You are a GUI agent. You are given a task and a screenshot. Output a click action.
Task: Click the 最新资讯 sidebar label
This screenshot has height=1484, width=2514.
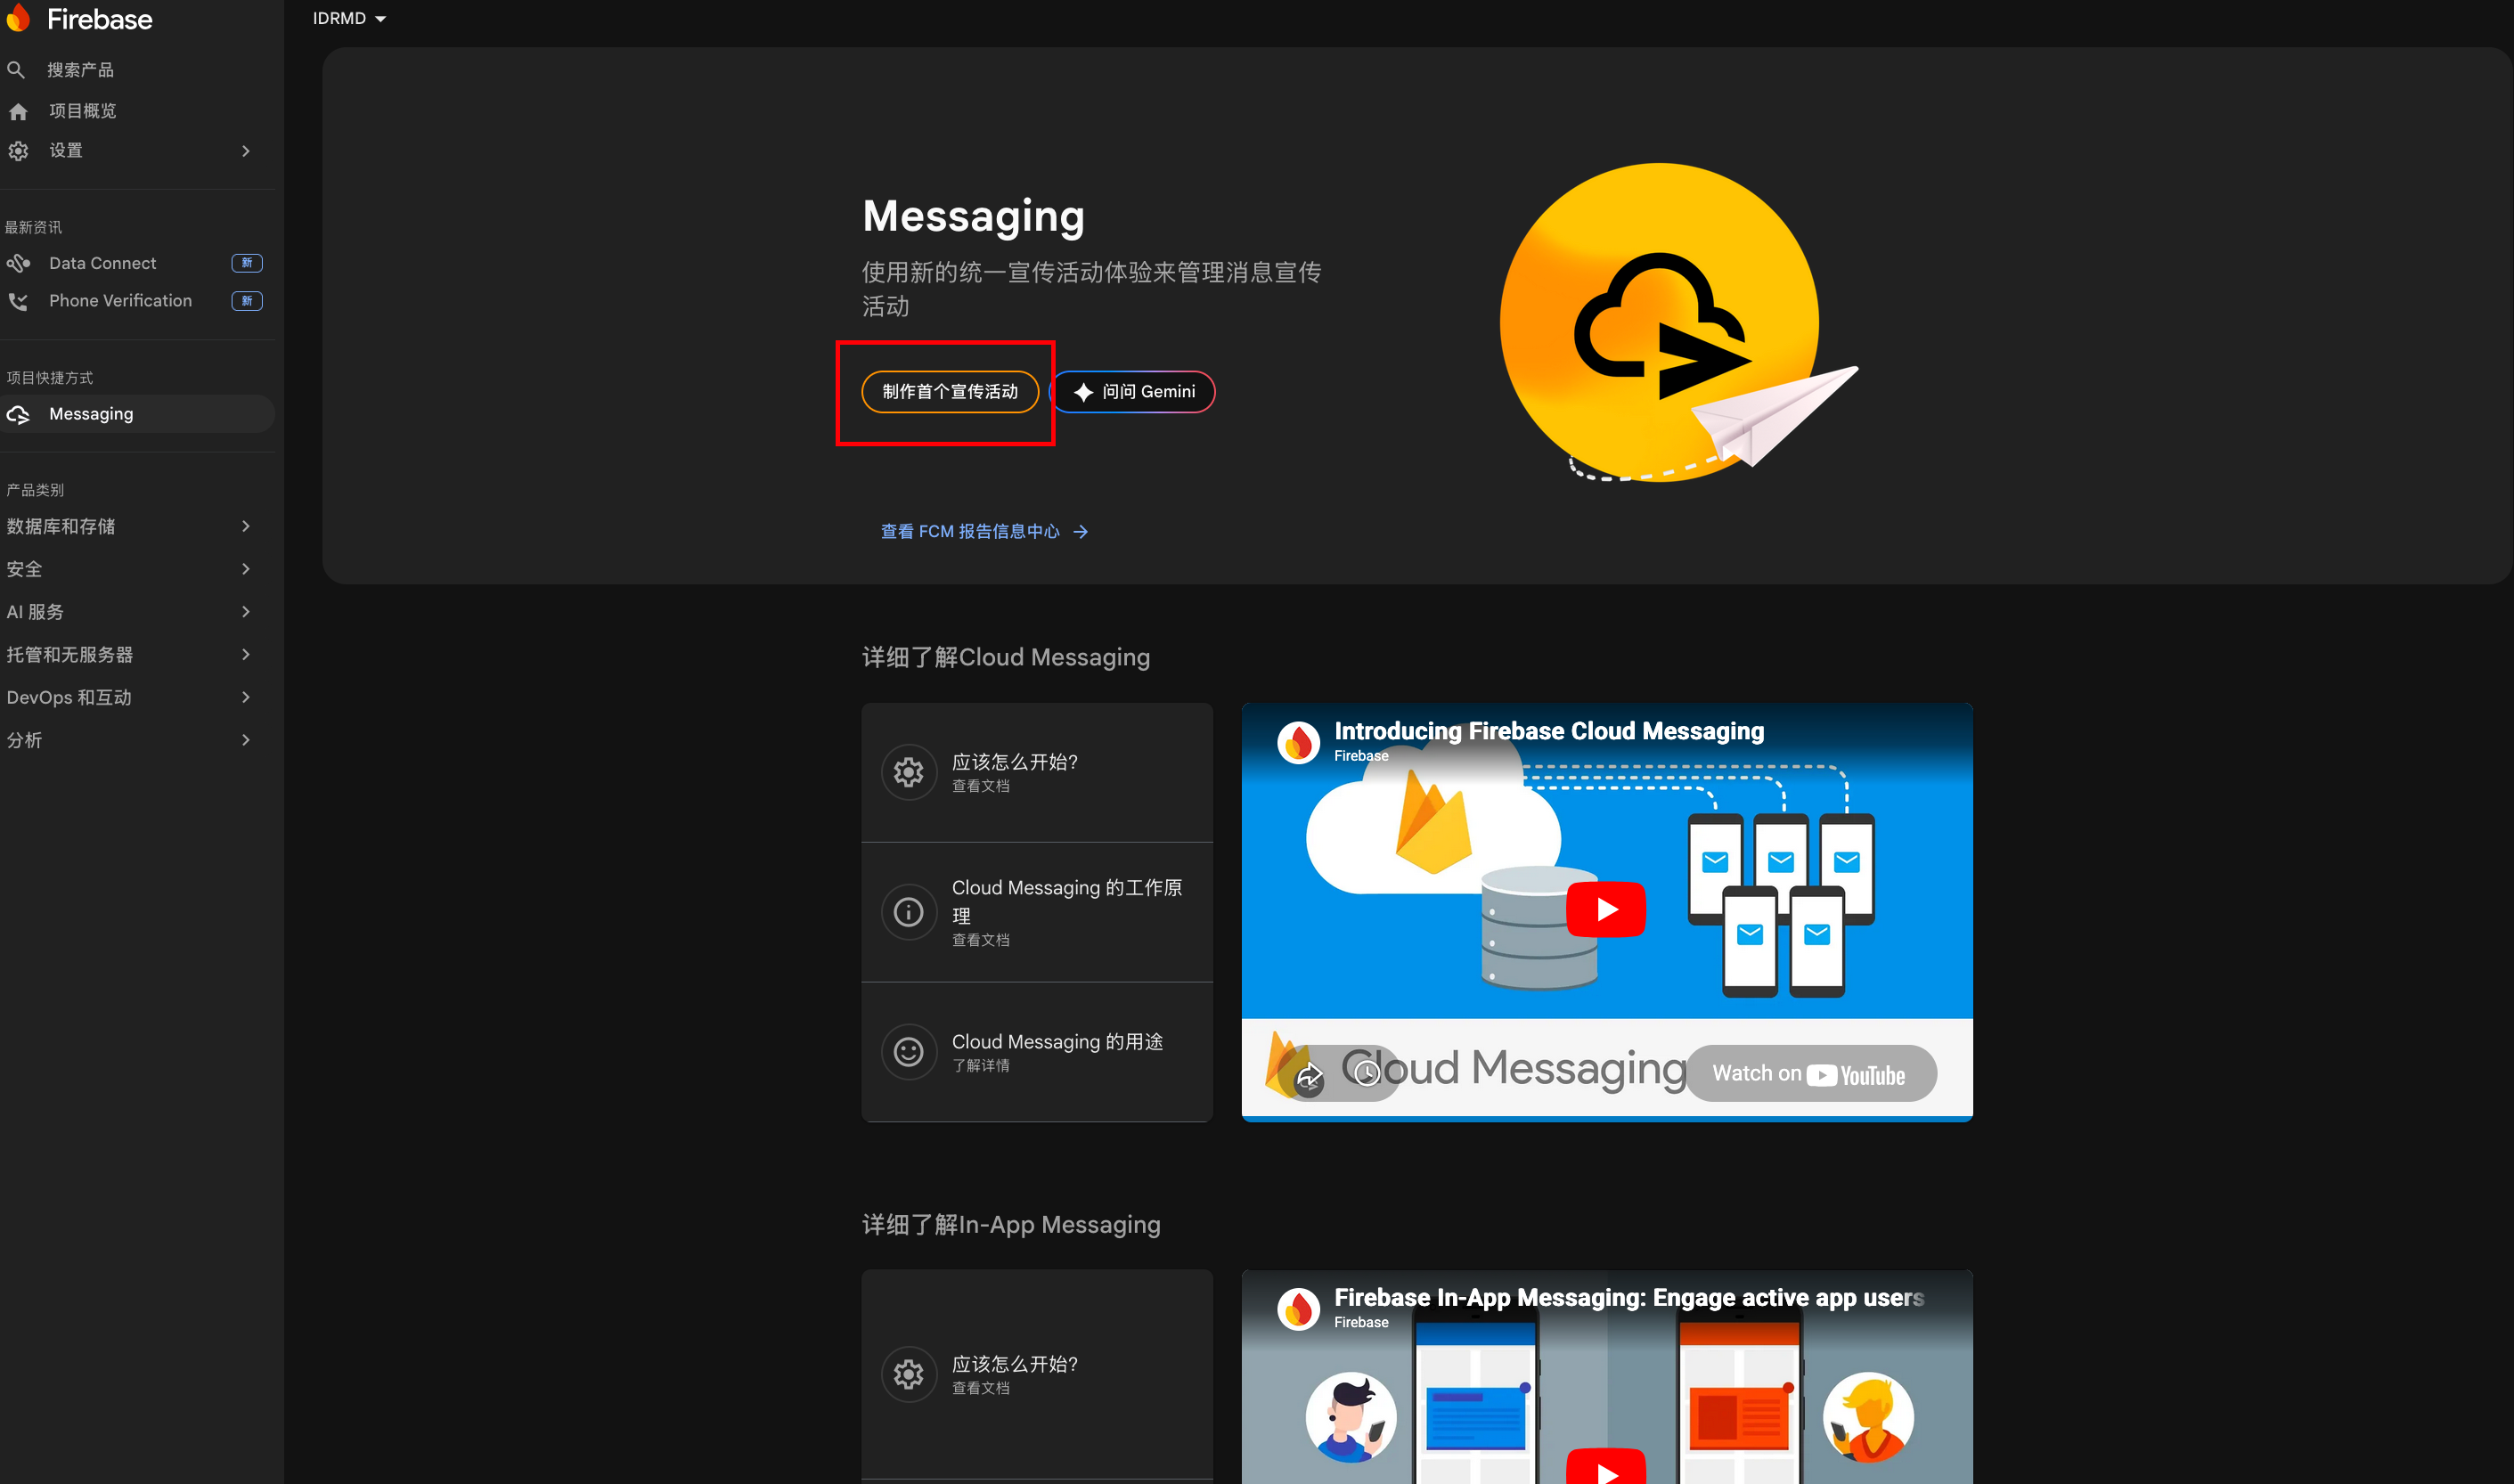click(33, 228)
